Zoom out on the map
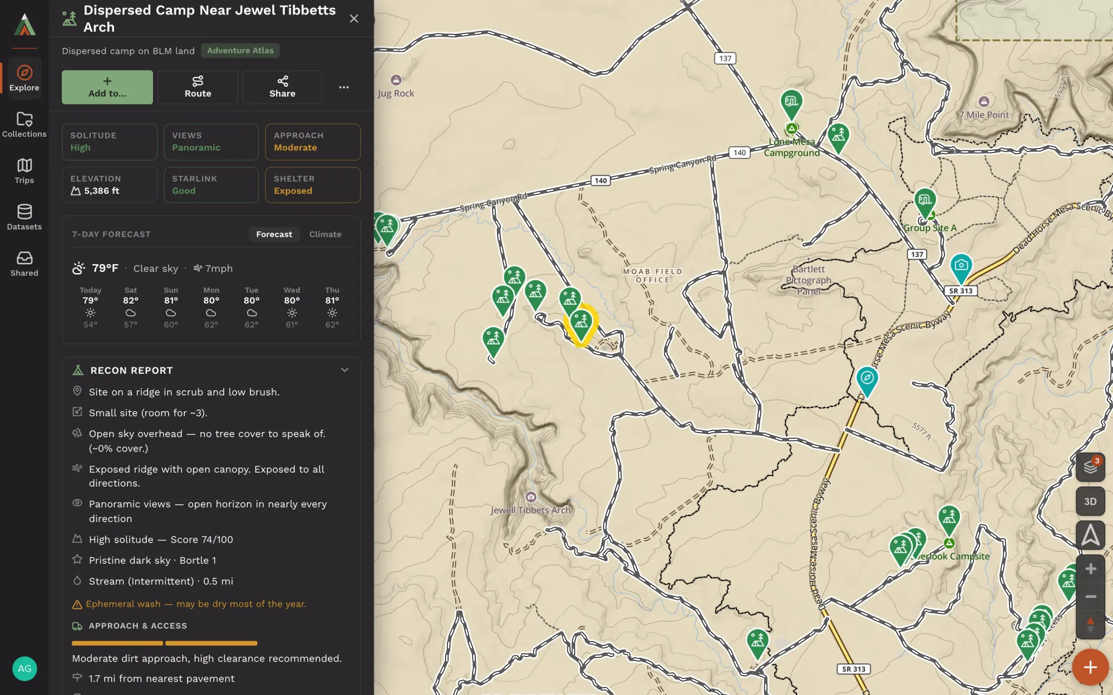This screenshot has height=695, width=1113. [x=1090, y=597]
